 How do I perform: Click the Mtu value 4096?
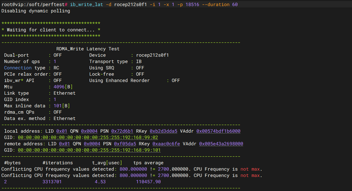pos(59,87)
